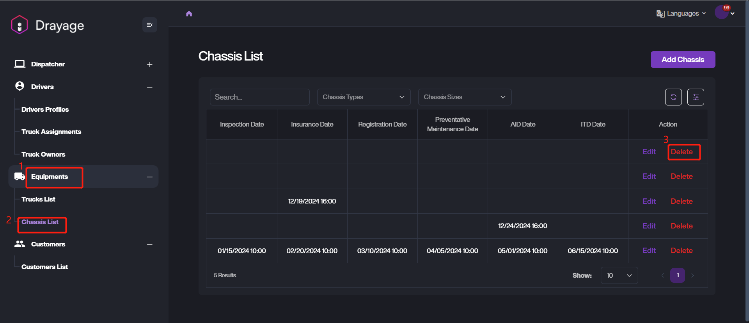Click the home icon in top bar
The width and height of the screenshot is (749, 323).
pyautogui.click(x=189, y=14)
